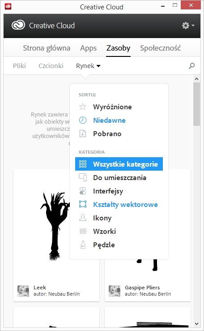
Task: Minimize the Creative Cloud window
Action: coord(163,6)
